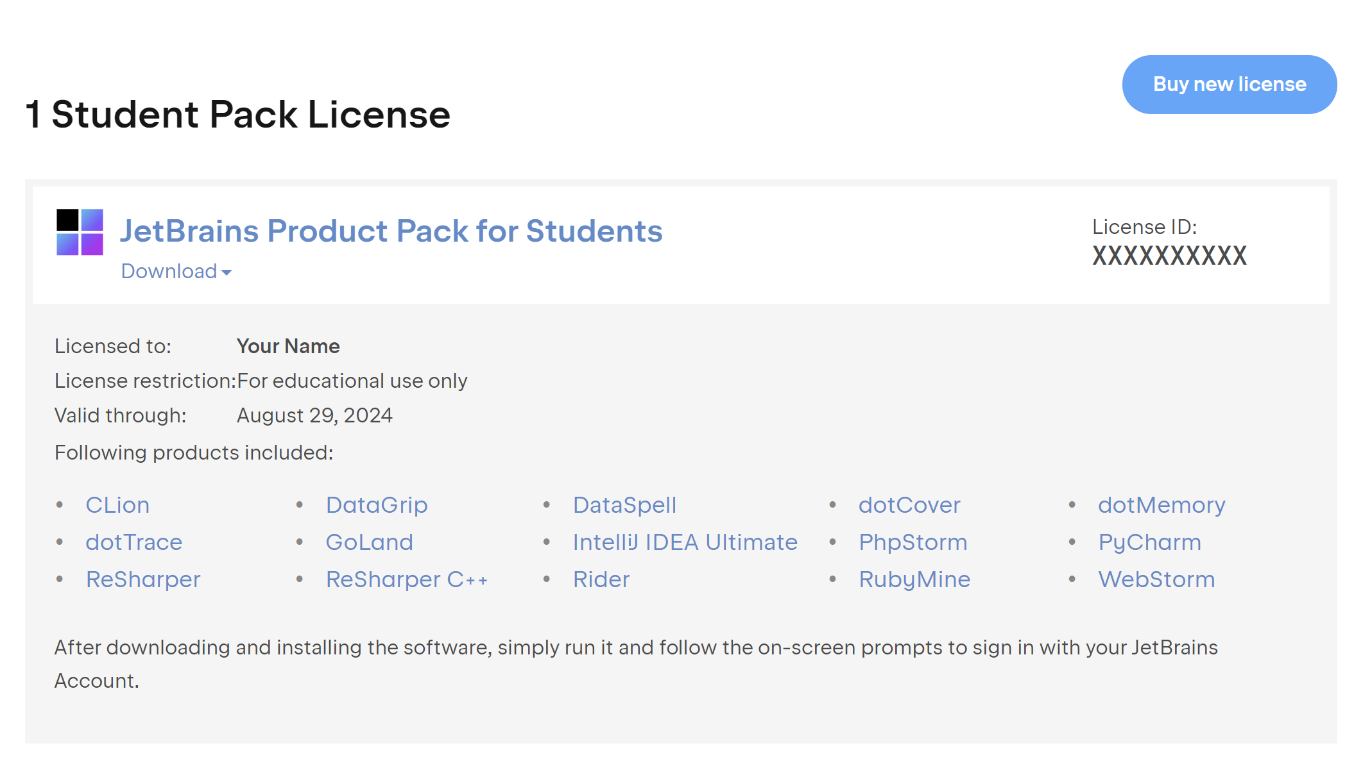Image resolution: width=1363 pixels, height=773 pixels.
Task: Open the CLion product link
Action: click(117, 505)
